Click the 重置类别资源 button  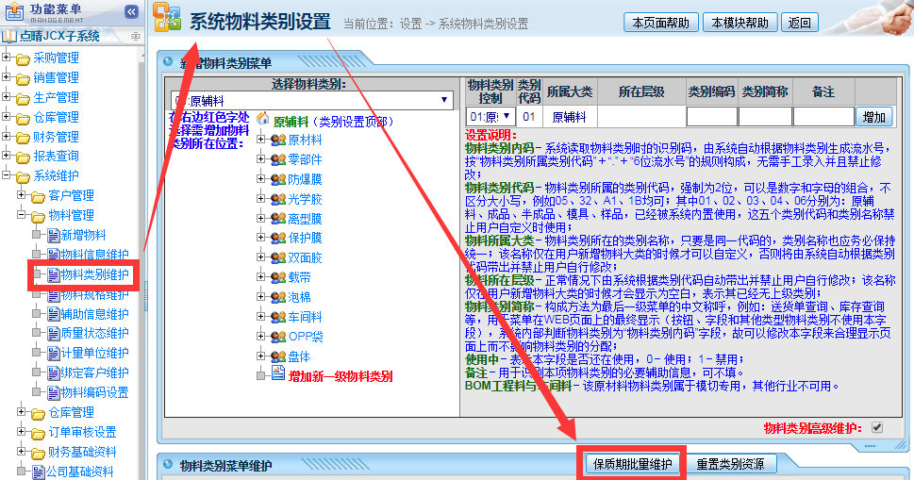tap(730, 464)
